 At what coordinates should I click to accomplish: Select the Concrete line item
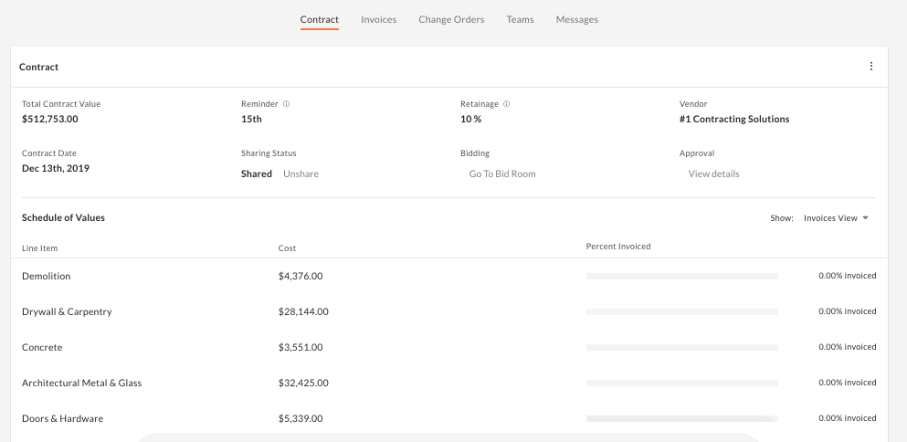pos(42,347)
